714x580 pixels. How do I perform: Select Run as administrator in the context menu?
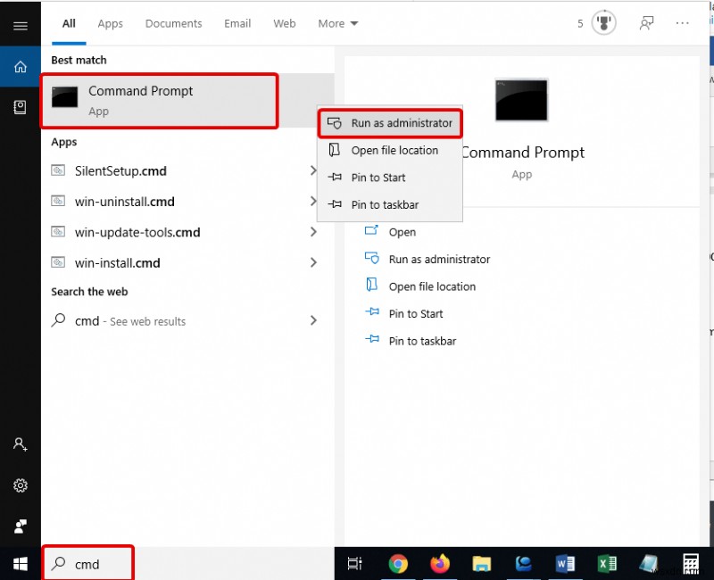388,123
